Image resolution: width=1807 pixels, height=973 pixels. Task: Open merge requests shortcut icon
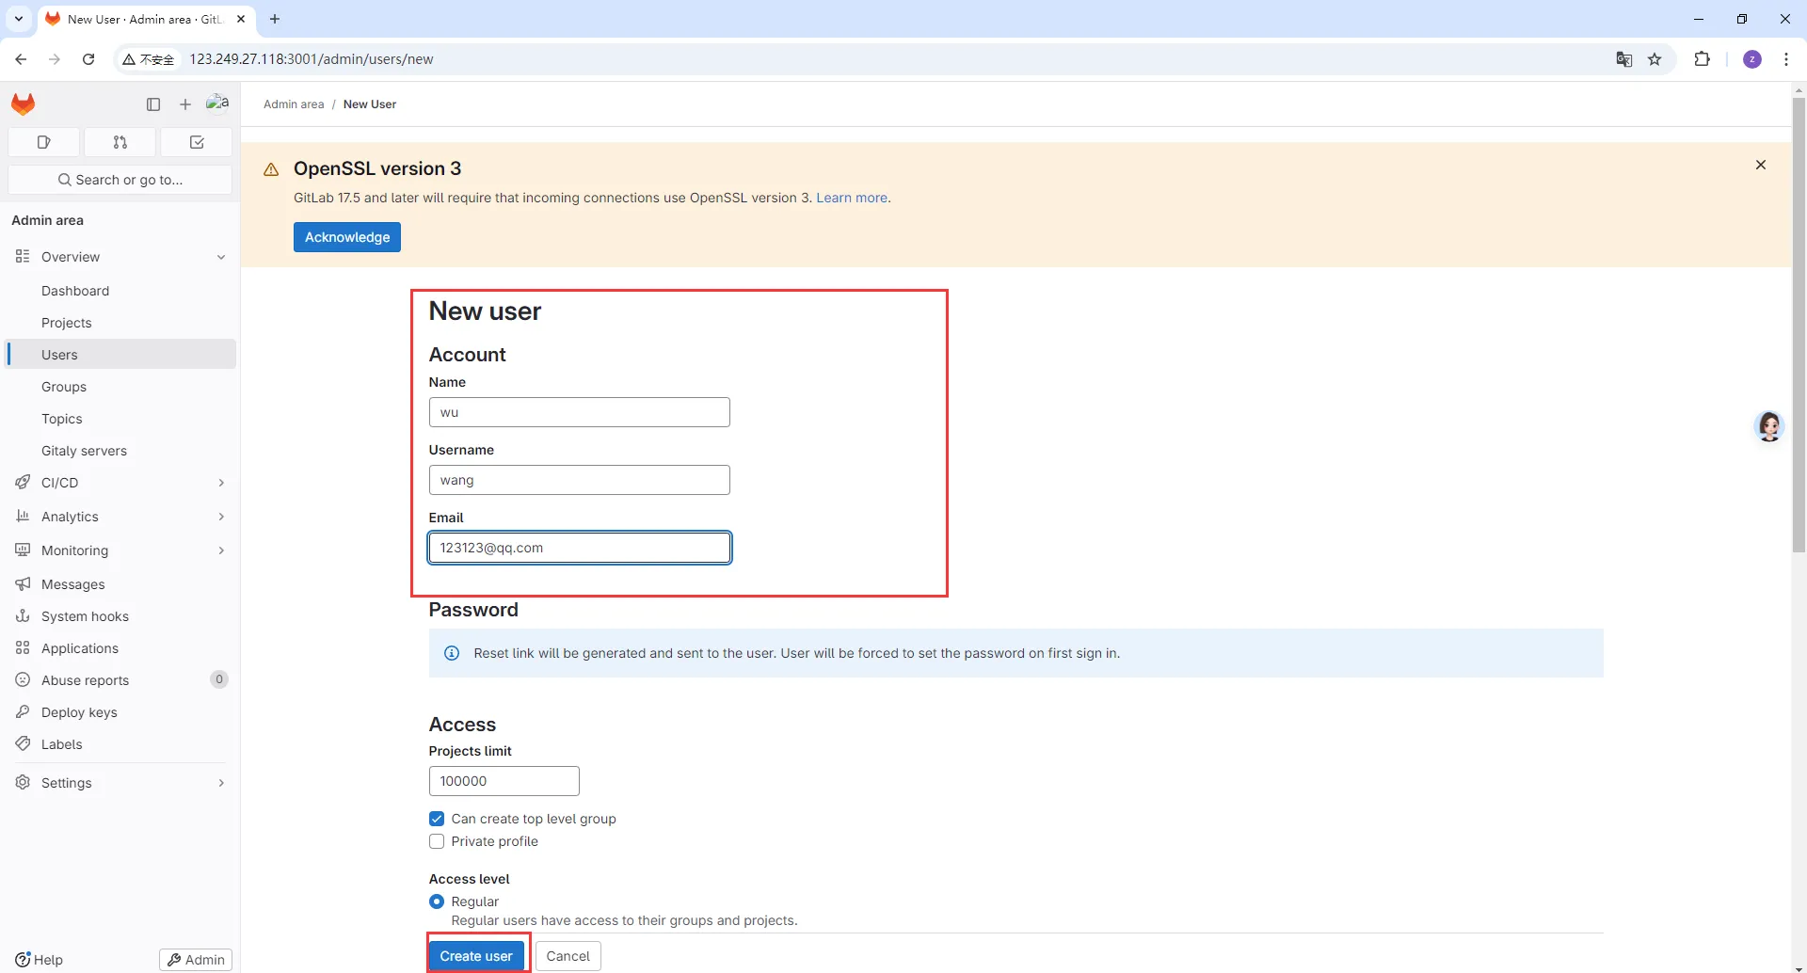pos(120,142)
